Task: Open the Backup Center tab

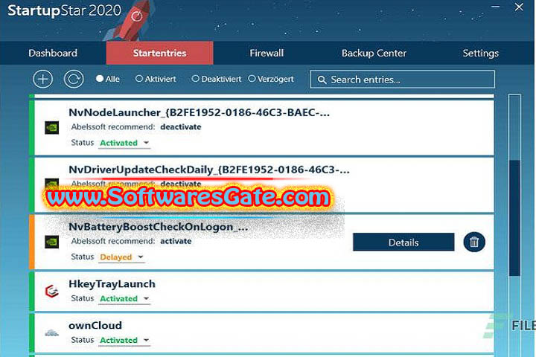Action: click(x=374, y=54)
